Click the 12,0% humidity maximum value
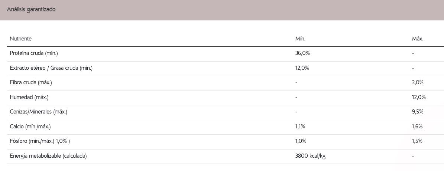Viewport: 444px width, 171px height. pos(419,97)
